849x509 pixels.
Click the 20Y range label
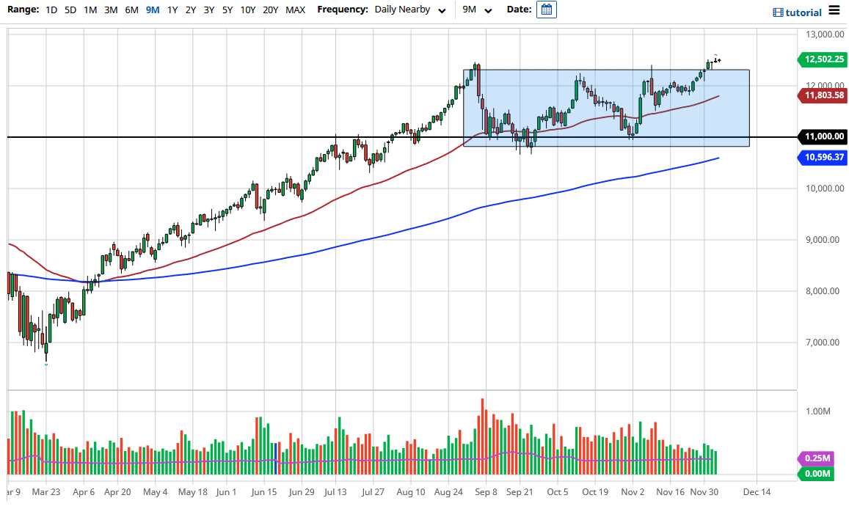coord(270,10)
